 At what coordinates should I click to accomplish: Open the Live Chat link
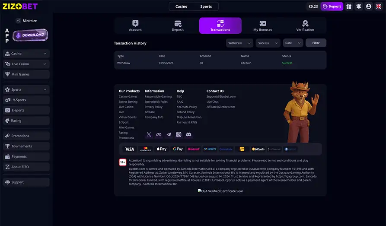(x=212, y=102)
